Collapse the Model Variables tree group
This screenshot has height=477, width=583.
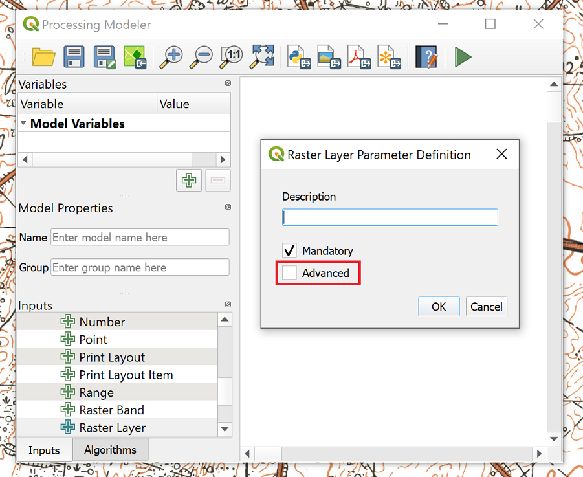click(24, 123)
